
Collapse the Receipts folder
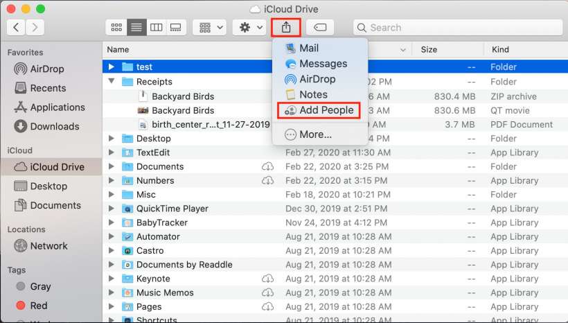[x=112, y=82]
